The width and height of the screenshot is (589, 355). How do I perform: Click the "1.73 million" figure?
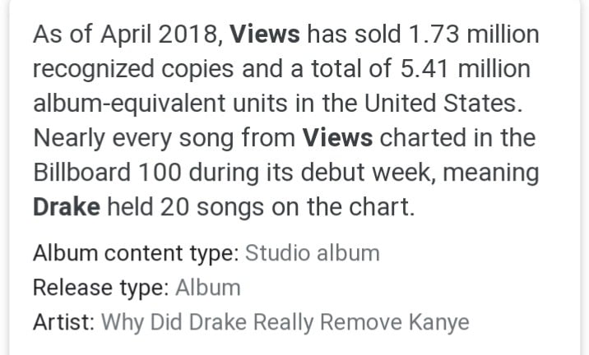pos(474,35)
